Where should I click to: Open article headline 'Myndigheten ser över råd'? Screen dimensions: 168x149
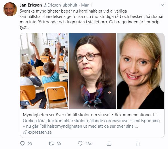pos(92,115)
